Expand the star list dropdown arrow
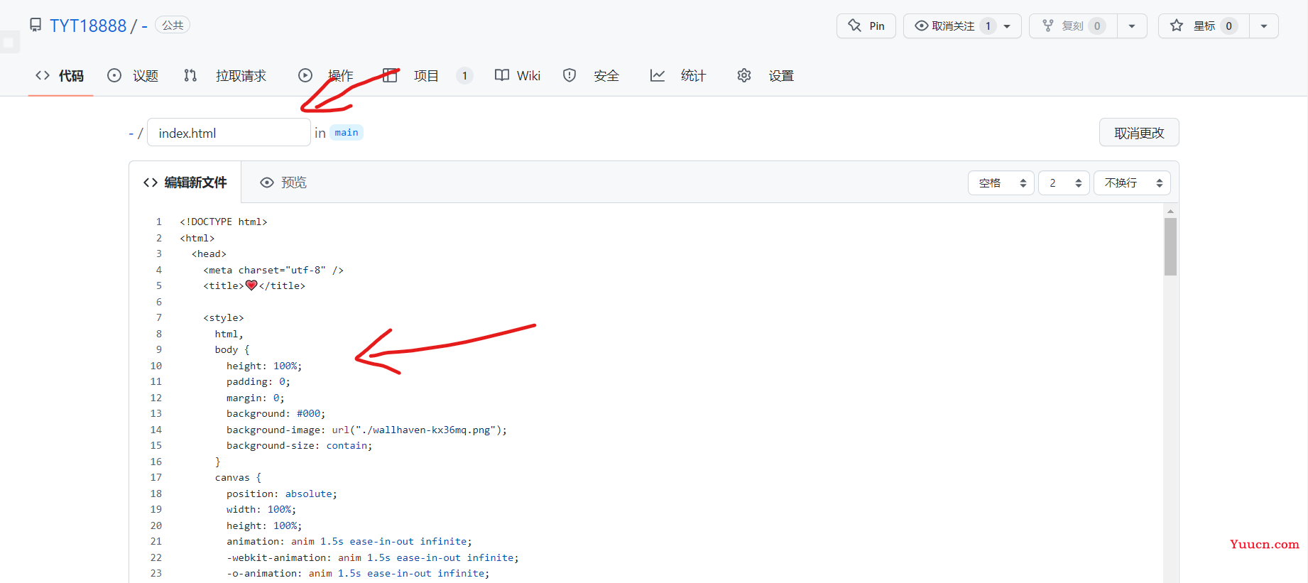1308x583 pixels. pos(1264,26)
